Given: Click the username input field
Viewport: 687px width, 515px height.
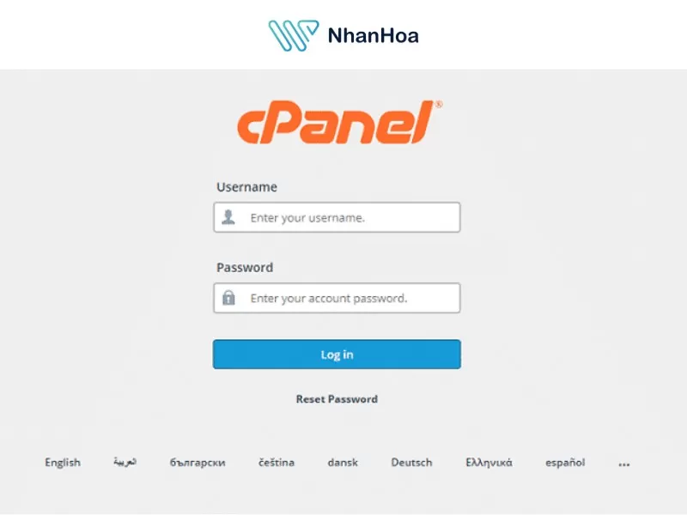Looking at the screenshot, I should click(x=352, y=216).
